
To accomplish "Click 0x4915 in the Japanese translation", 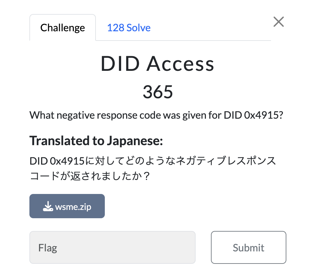I will click(67, 161).
